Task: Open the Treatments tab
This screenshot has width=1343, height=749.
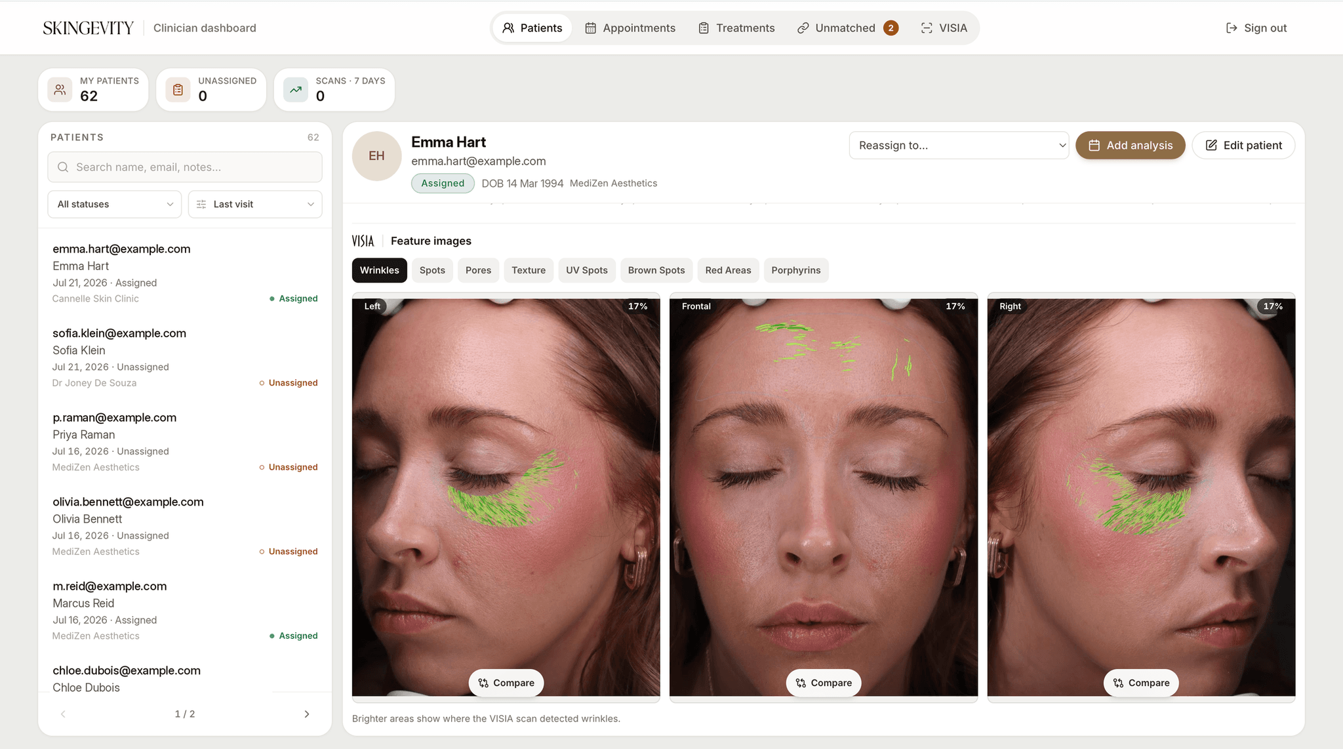Action: tap(736, 28)
